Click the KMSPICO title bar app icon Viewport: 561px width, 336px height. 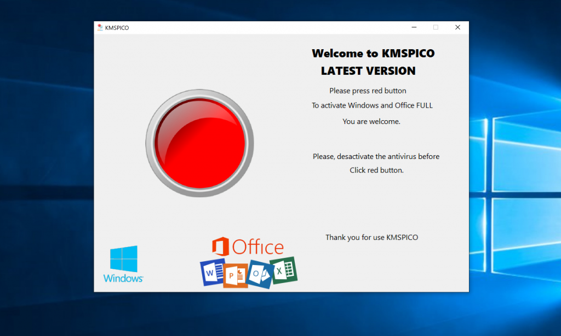(x=100, y=27)
